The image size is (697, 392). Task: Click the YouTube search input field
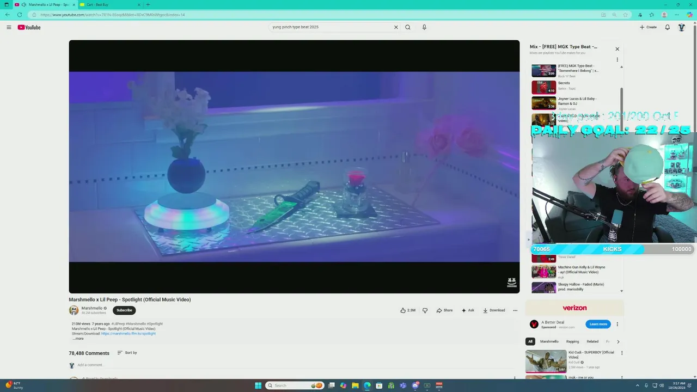pyautogui.click(x=331, y=27)
